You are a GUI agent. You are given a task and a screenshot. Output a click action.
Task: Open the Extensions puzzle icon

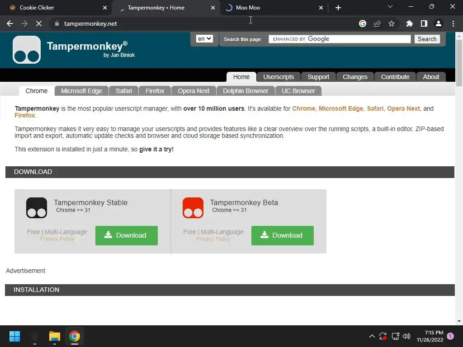pos(410,23)
